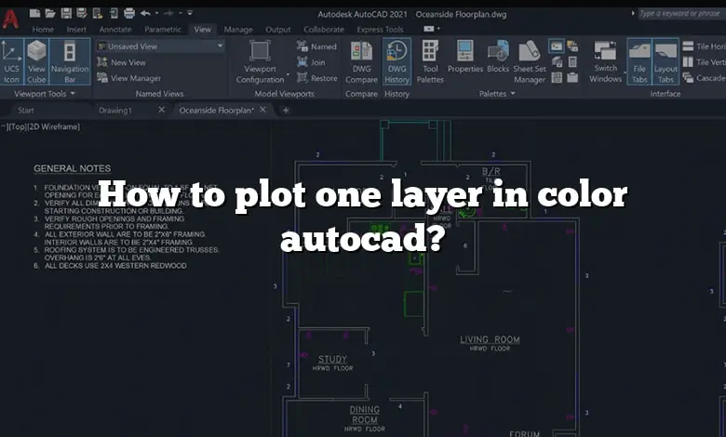Click the New View button
726x437 pixels.
(128, 62)
